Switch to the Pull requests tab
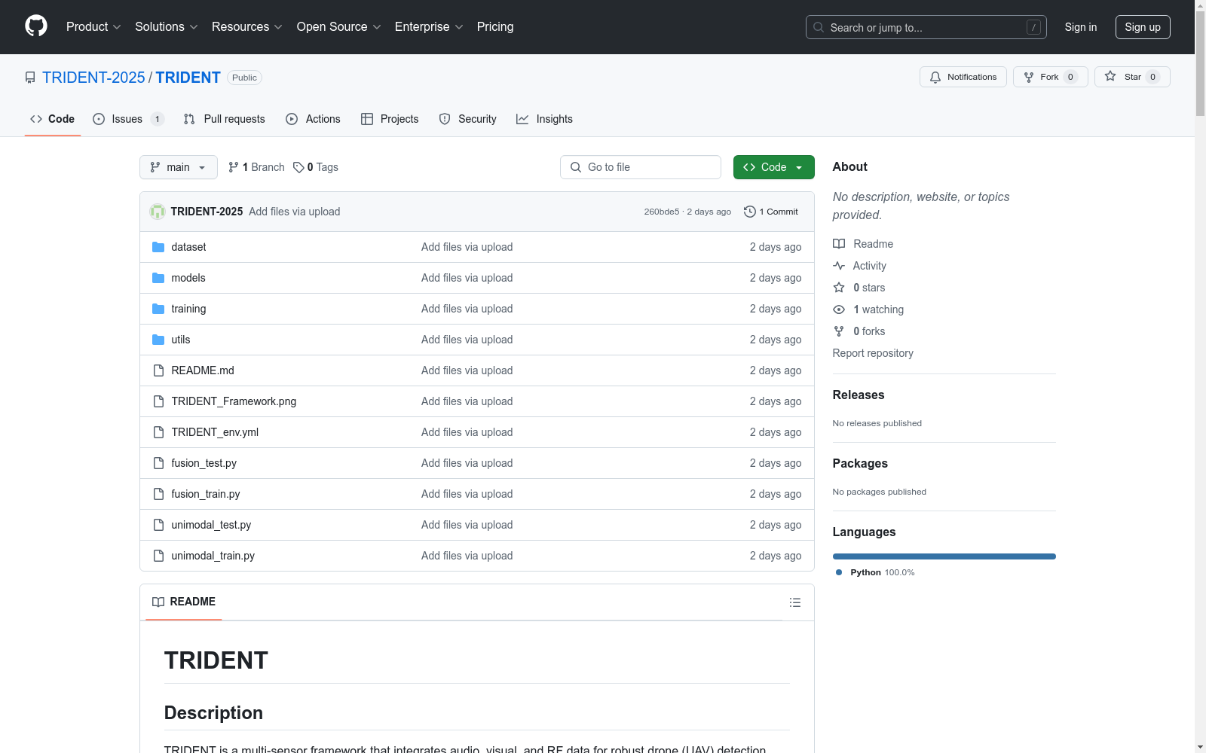The height and width of the screenshot is (753, 1206). pos(225,119)
